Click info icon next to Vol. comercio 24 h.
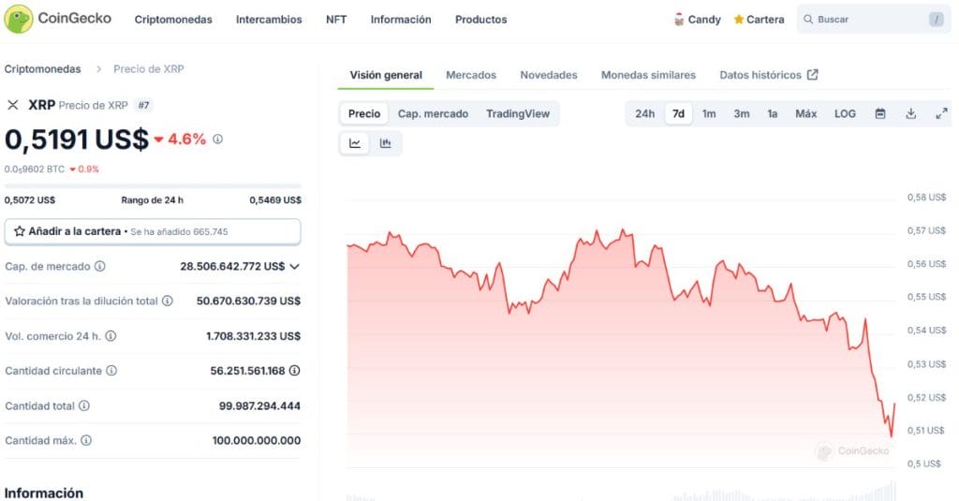 point(111,336)
